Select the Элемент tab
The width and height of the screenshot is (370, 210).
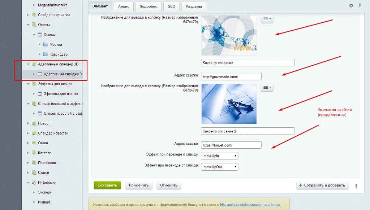(x=100, y=6)
